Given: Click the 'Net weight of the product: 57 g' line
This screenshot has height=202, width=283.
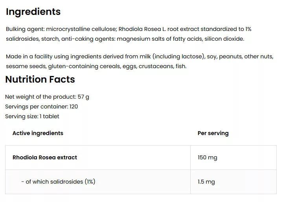Looking at the screenshot, I should click(47, 97).
